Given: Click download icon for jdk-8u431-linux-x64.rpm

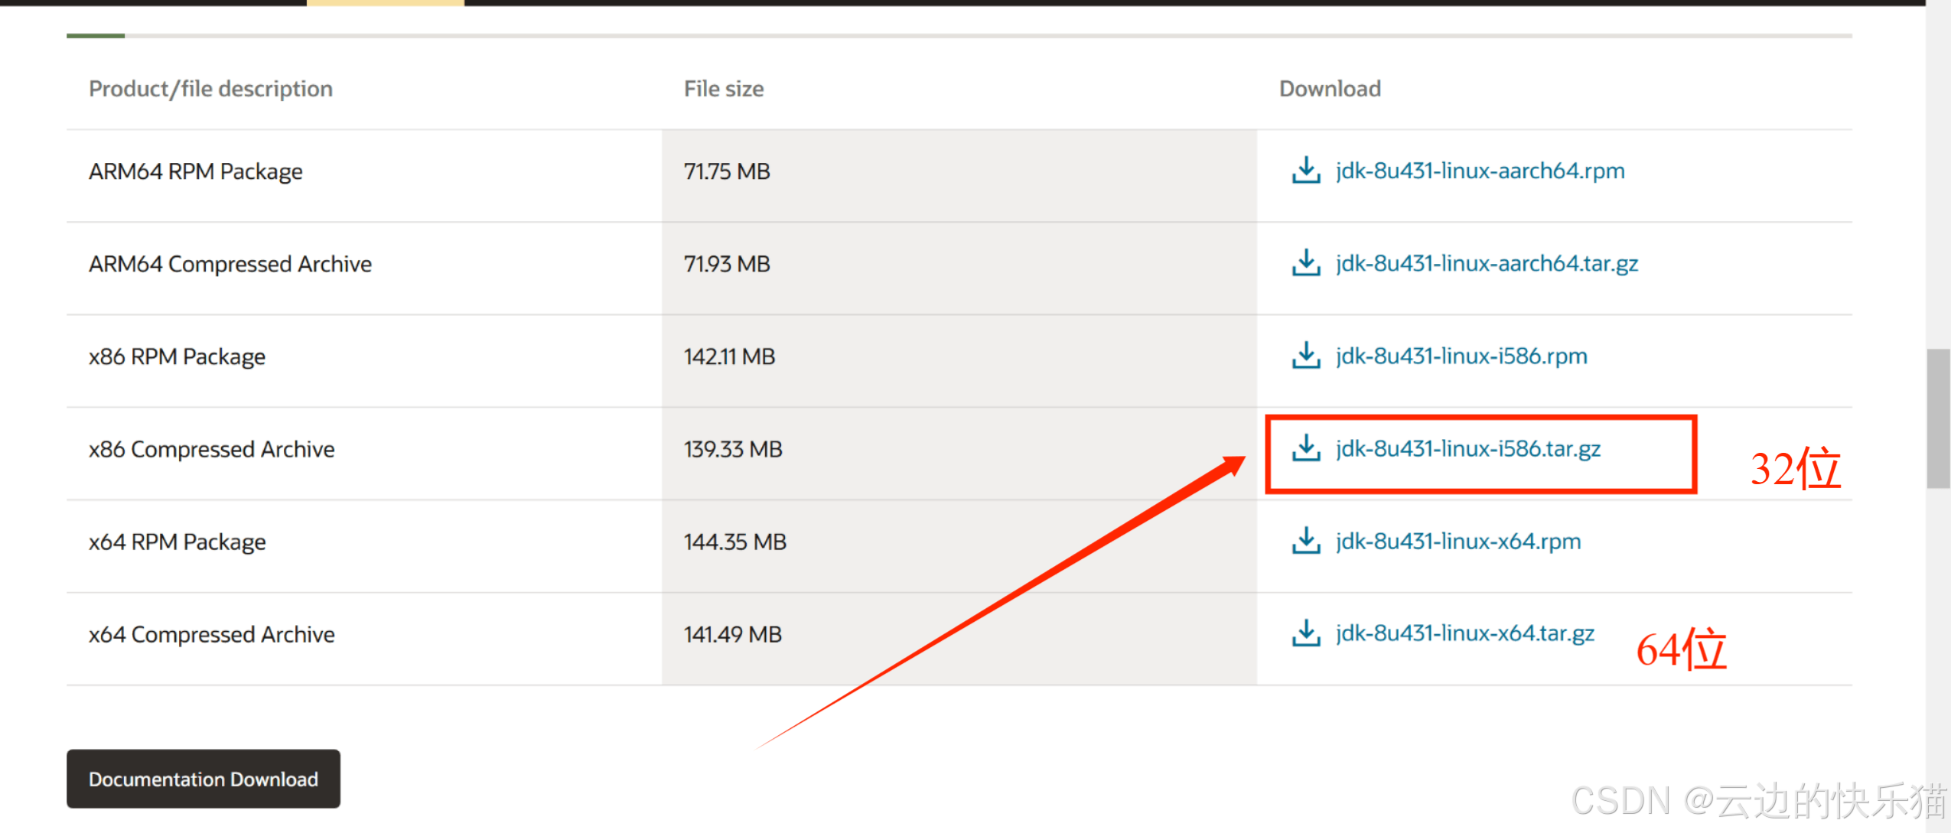Looking at the screenshot, I should (1305, 541).
